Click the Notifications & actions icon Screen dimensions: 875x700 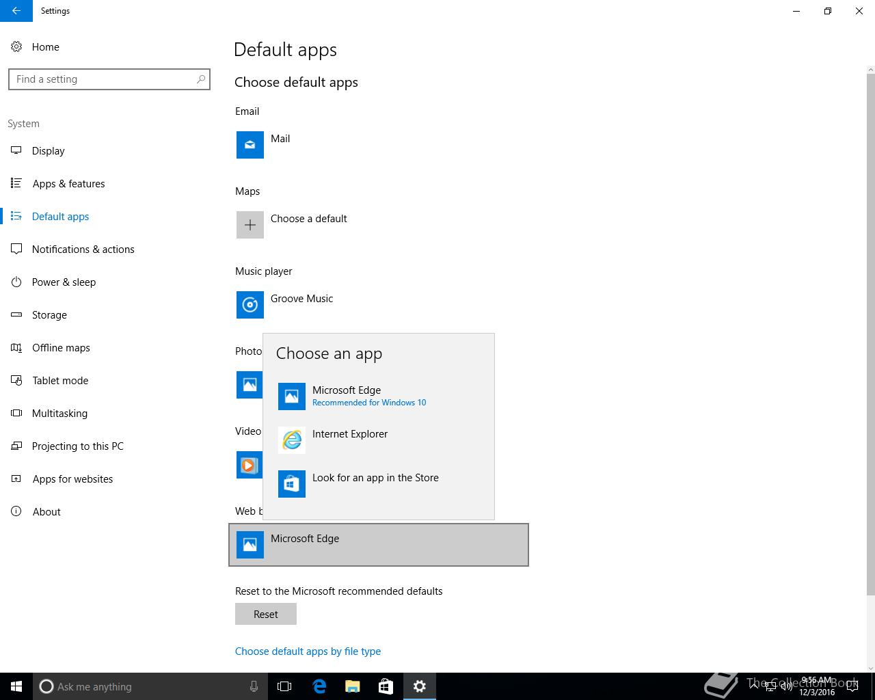[16, 249]
